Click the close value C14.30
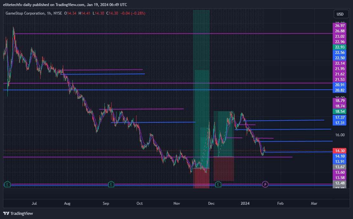 (x=112, y=13)
